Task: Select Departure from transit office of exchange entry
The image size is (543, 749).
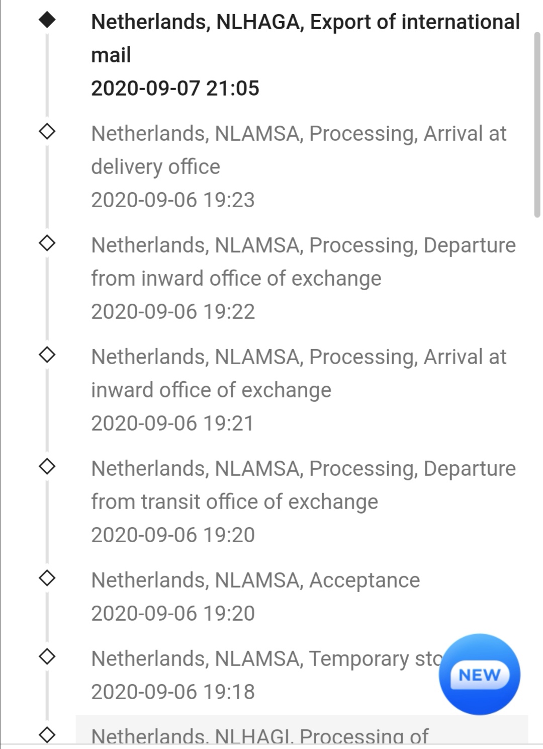Action: (x=304, y=502)
